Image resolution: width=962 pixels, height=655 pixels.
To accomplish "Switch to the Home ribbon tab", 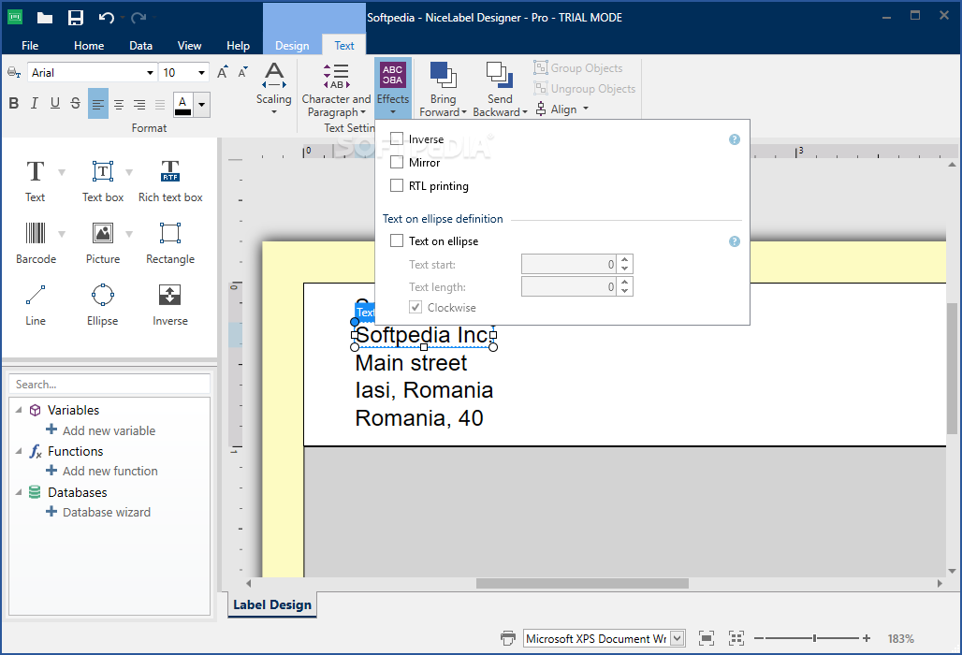I will pyautogui.click(x=89, y=46).
